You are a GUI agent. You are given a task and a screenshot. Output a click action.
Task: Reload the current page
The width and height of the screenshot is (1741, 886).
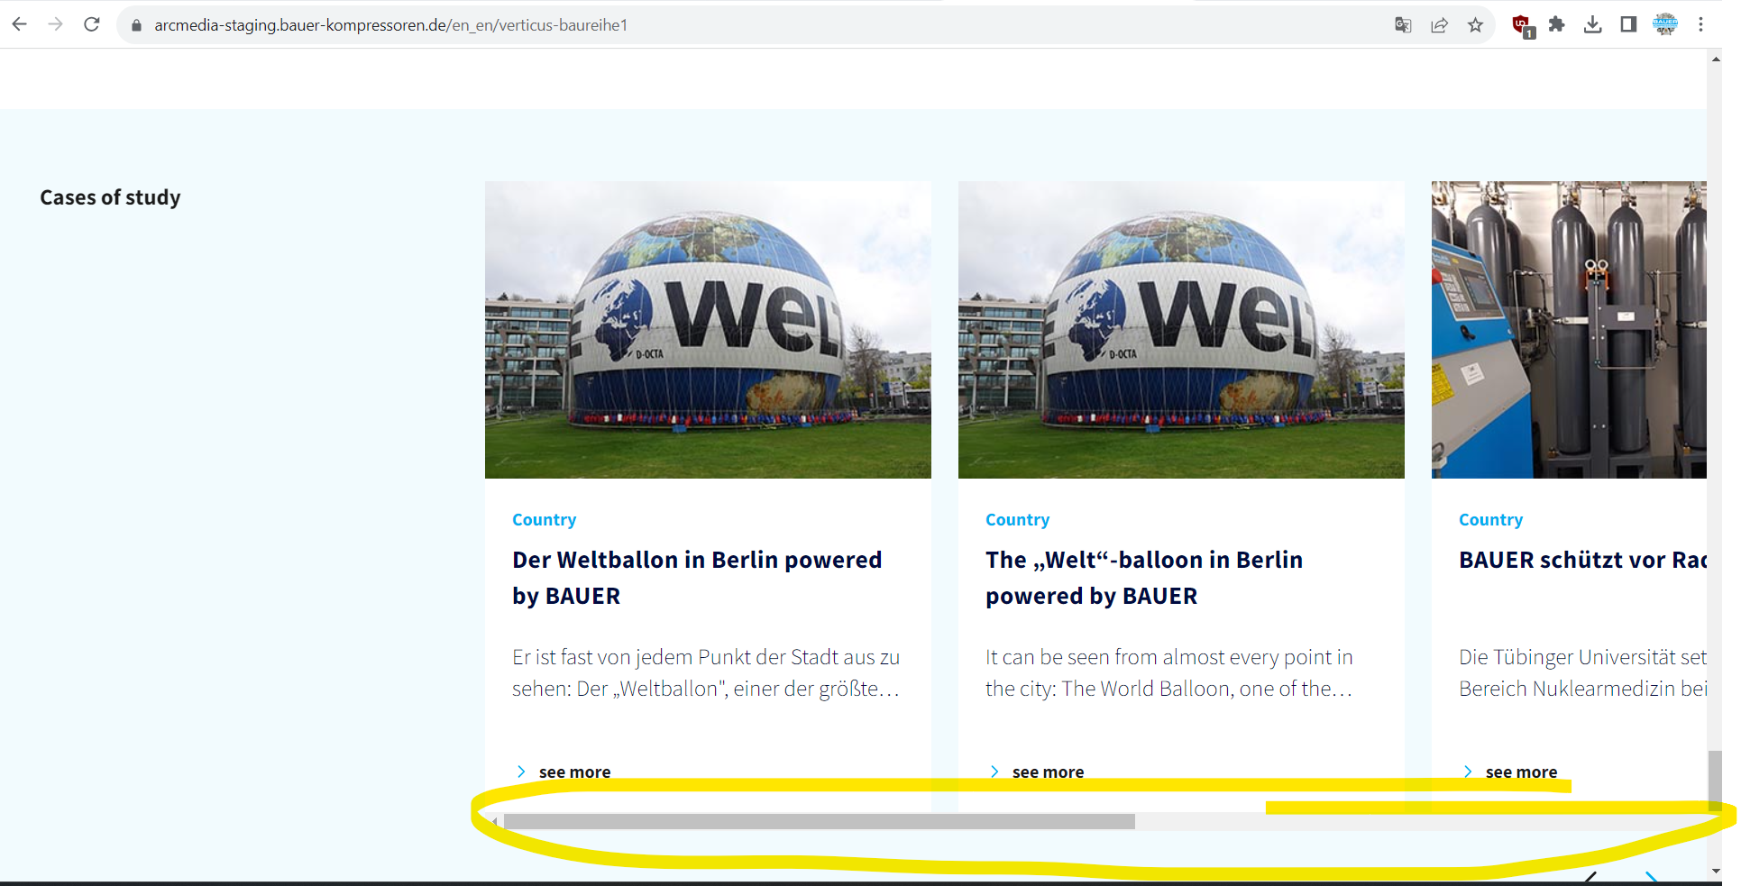(x=91, y=24)
